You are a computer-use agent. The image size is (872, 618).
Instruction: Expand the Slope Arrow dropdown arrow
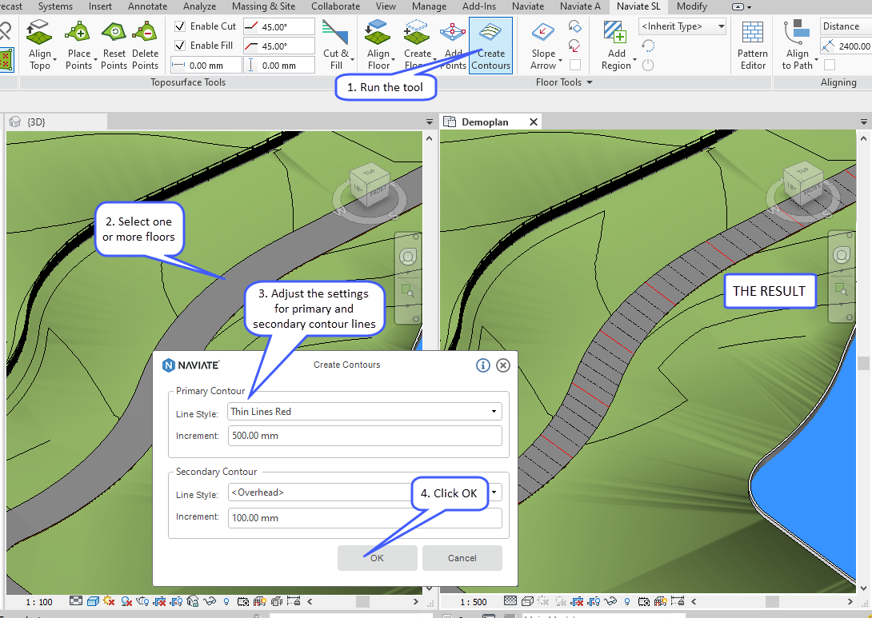(560, 60)
